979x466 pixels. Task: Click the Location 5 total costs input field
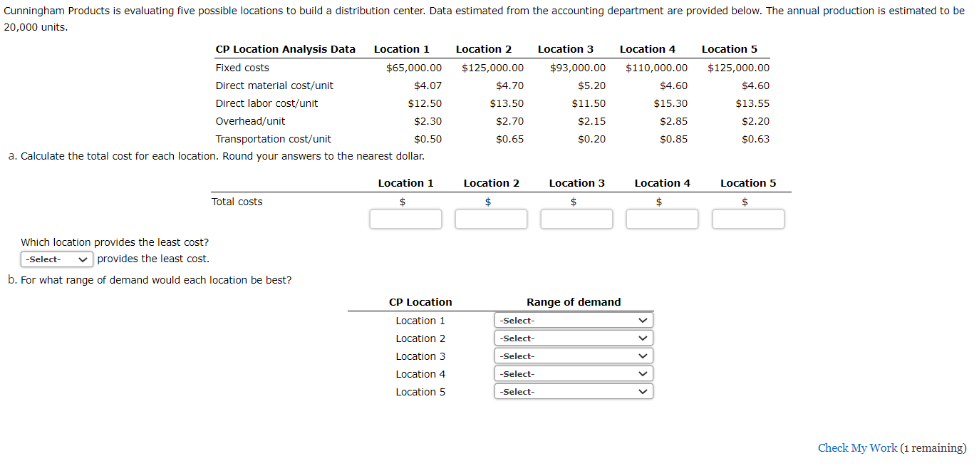click(x=748, y=219)
